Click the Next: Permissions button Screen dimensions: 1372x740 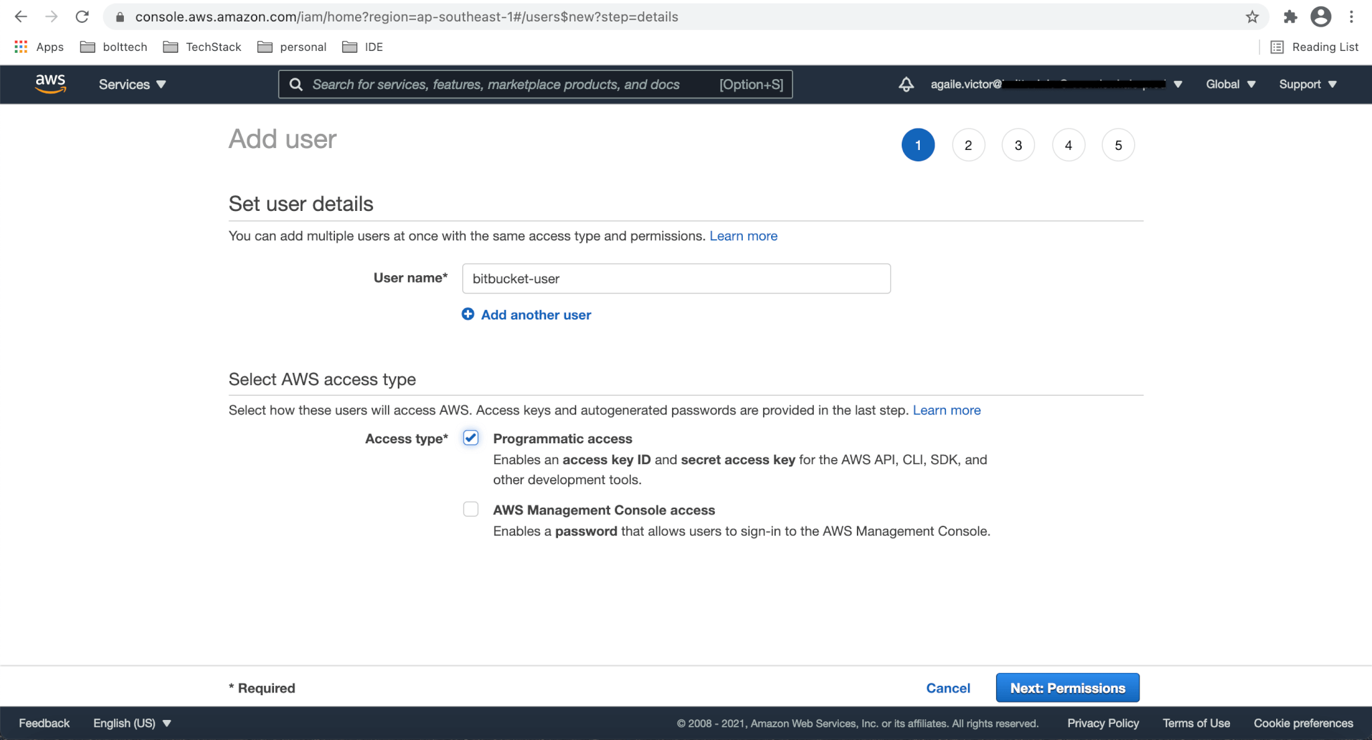1067,688
